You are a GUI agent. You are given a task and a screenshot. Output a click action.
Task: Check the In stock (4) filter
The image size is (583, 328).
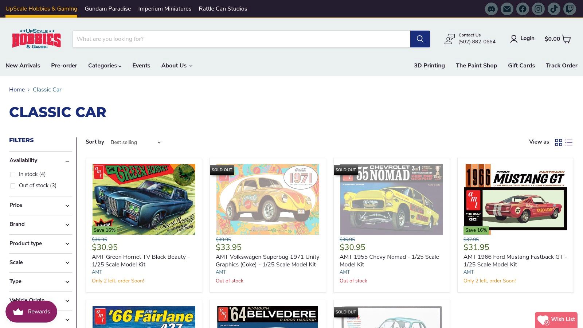pyautogui.click(x=13, y=175)
